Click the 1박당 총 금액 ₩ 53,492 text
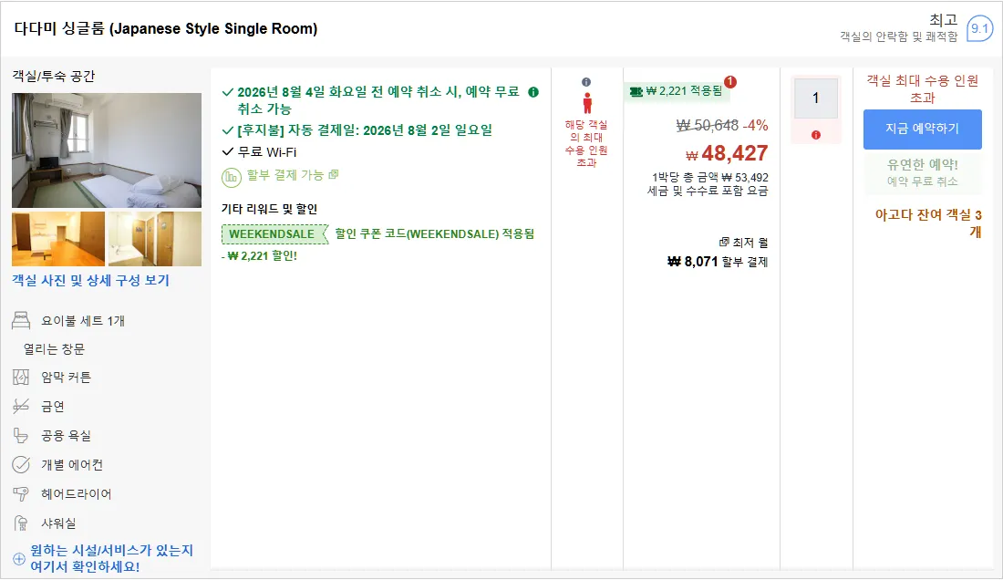 click(710, 177)
